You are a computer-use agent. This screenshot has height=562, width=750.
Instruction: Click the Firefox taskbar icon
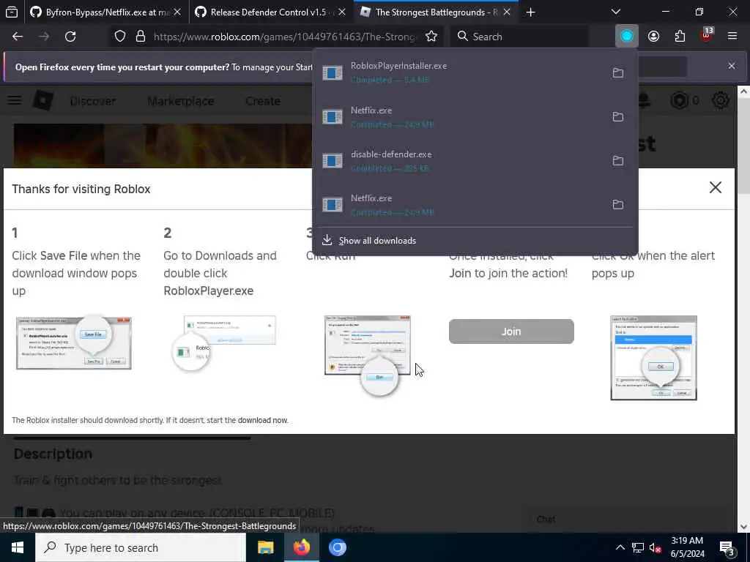pos(301,547)
